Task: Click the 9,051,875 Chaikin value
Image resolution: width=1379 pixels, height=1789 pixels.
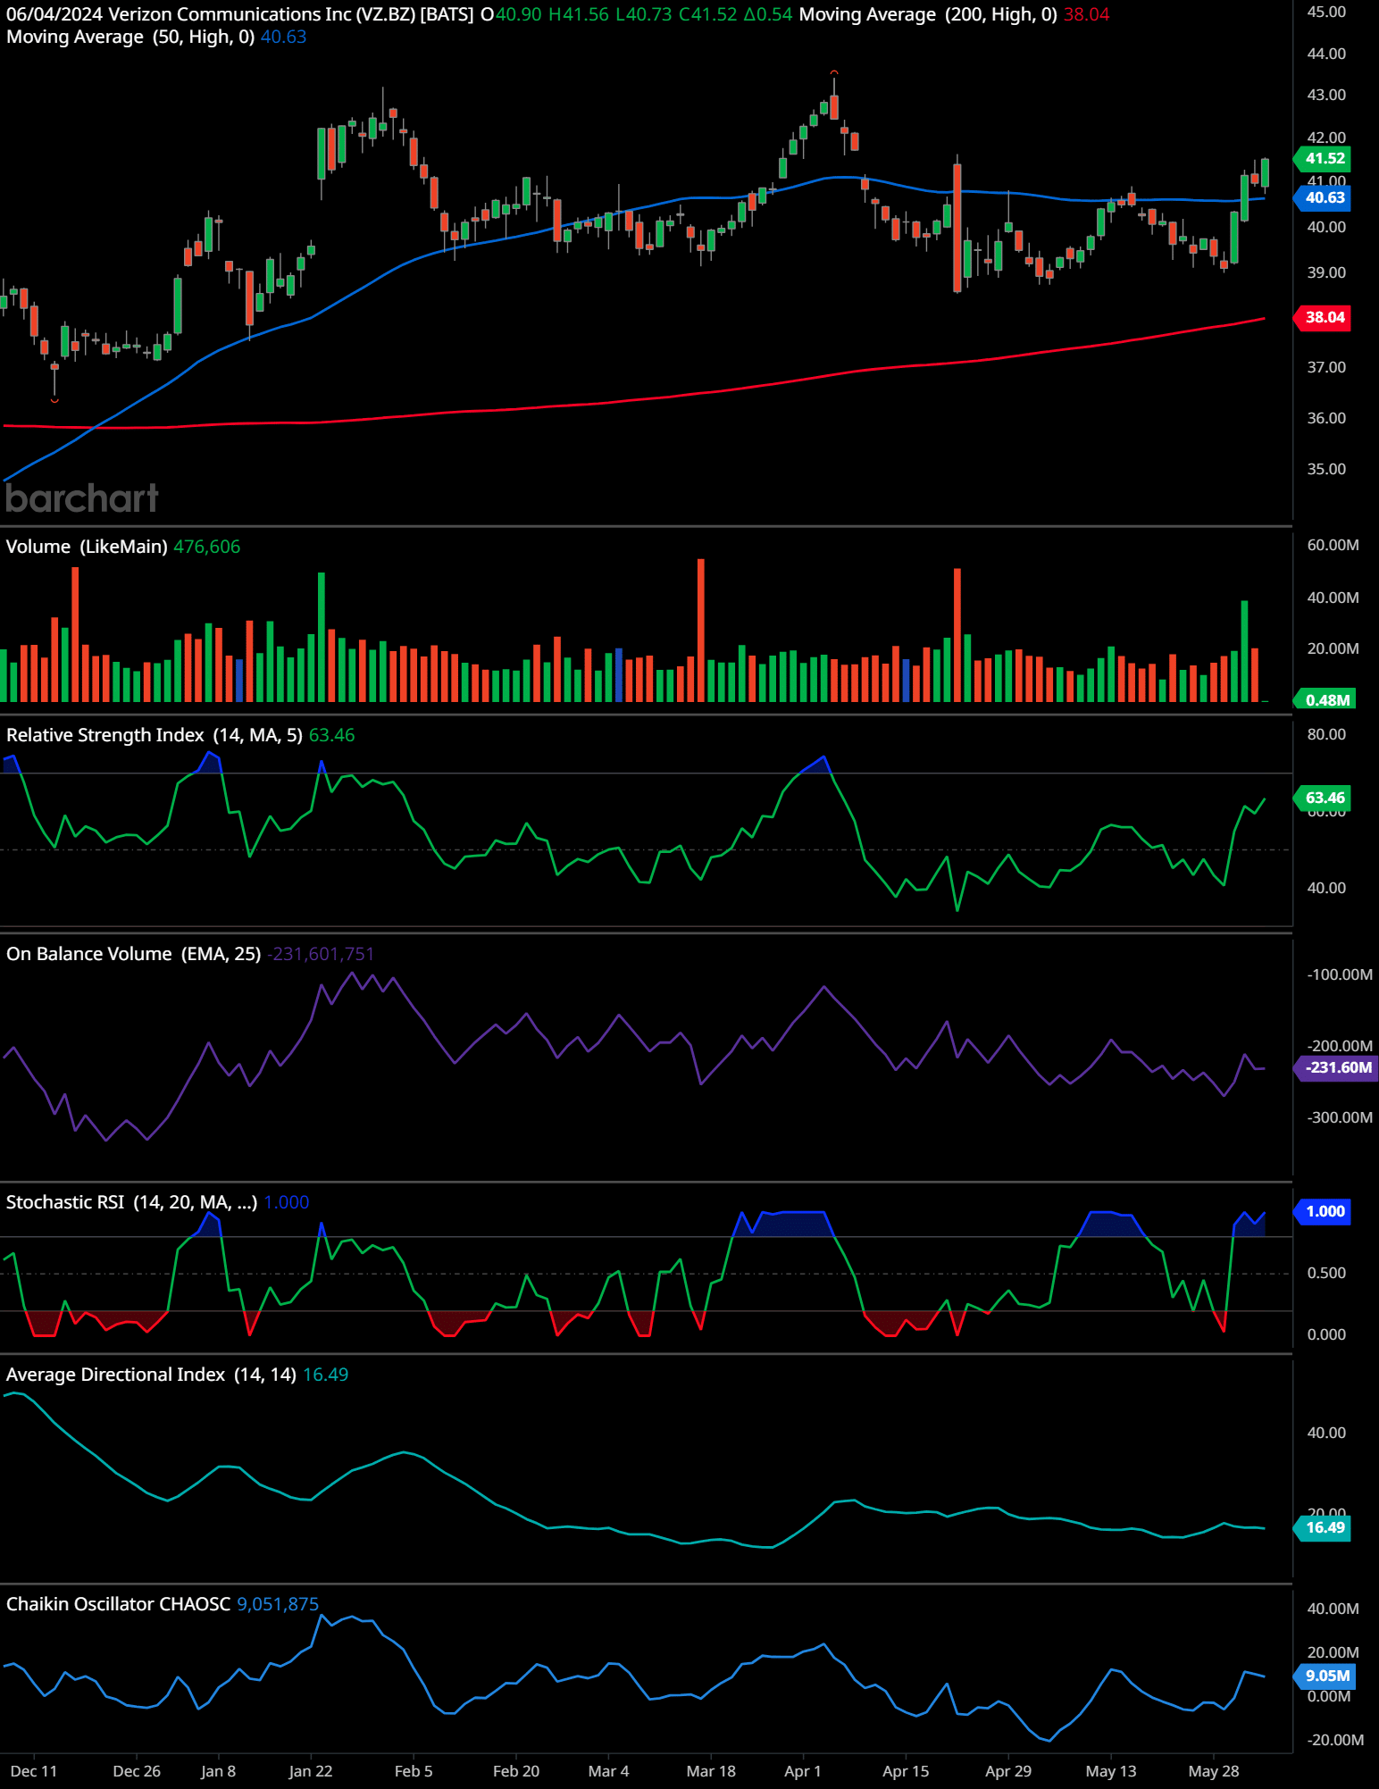Action: click(278, 1604)
